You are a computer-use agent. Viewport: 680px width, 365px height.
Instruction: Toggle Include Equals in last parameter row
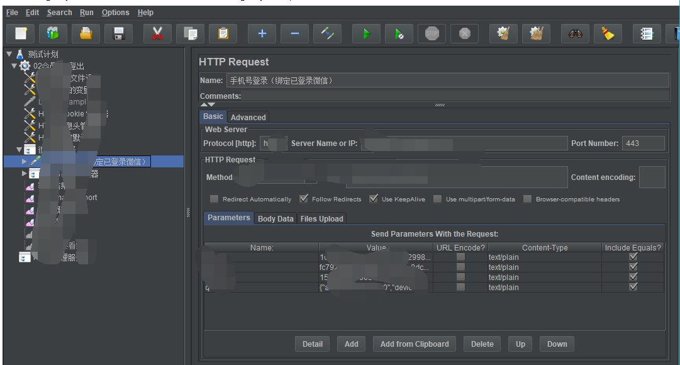633,286
